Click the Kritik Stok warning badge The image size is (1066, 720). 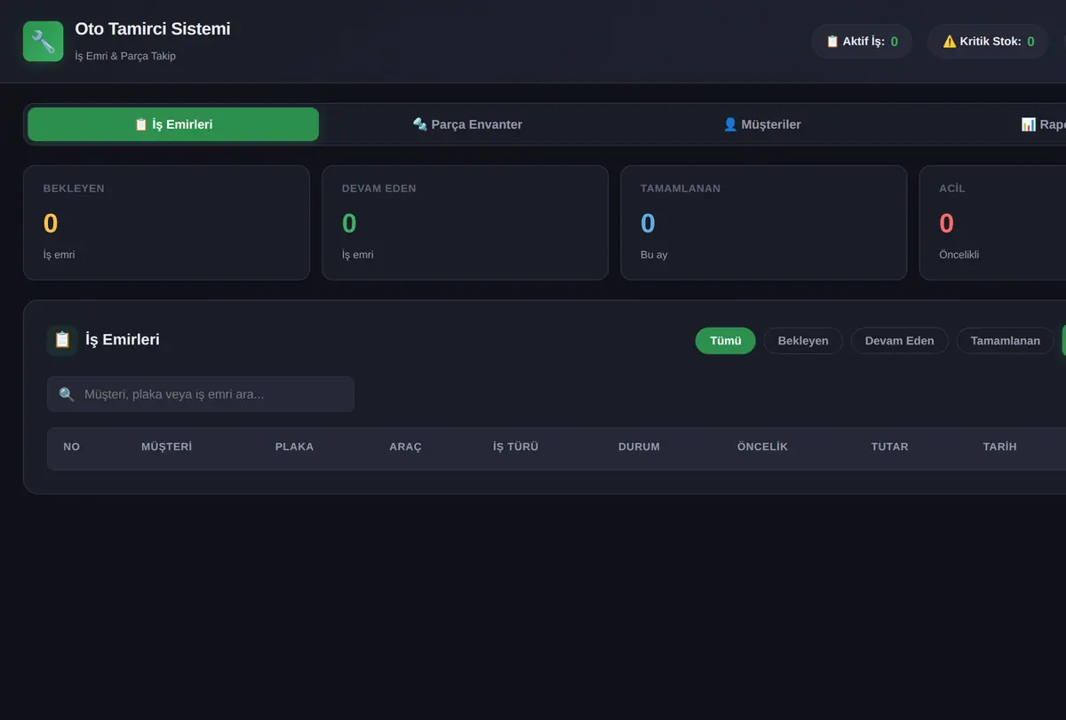(988, 42)
